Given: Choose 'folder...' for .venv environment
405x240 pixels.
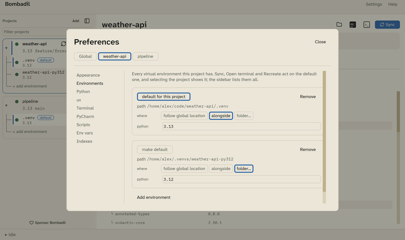Looking at the screenshot, I should (244, 116).
